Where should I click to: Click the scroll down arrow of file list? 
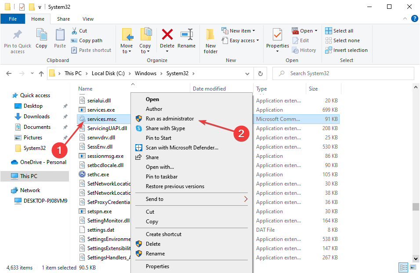[x=416, y=259]
